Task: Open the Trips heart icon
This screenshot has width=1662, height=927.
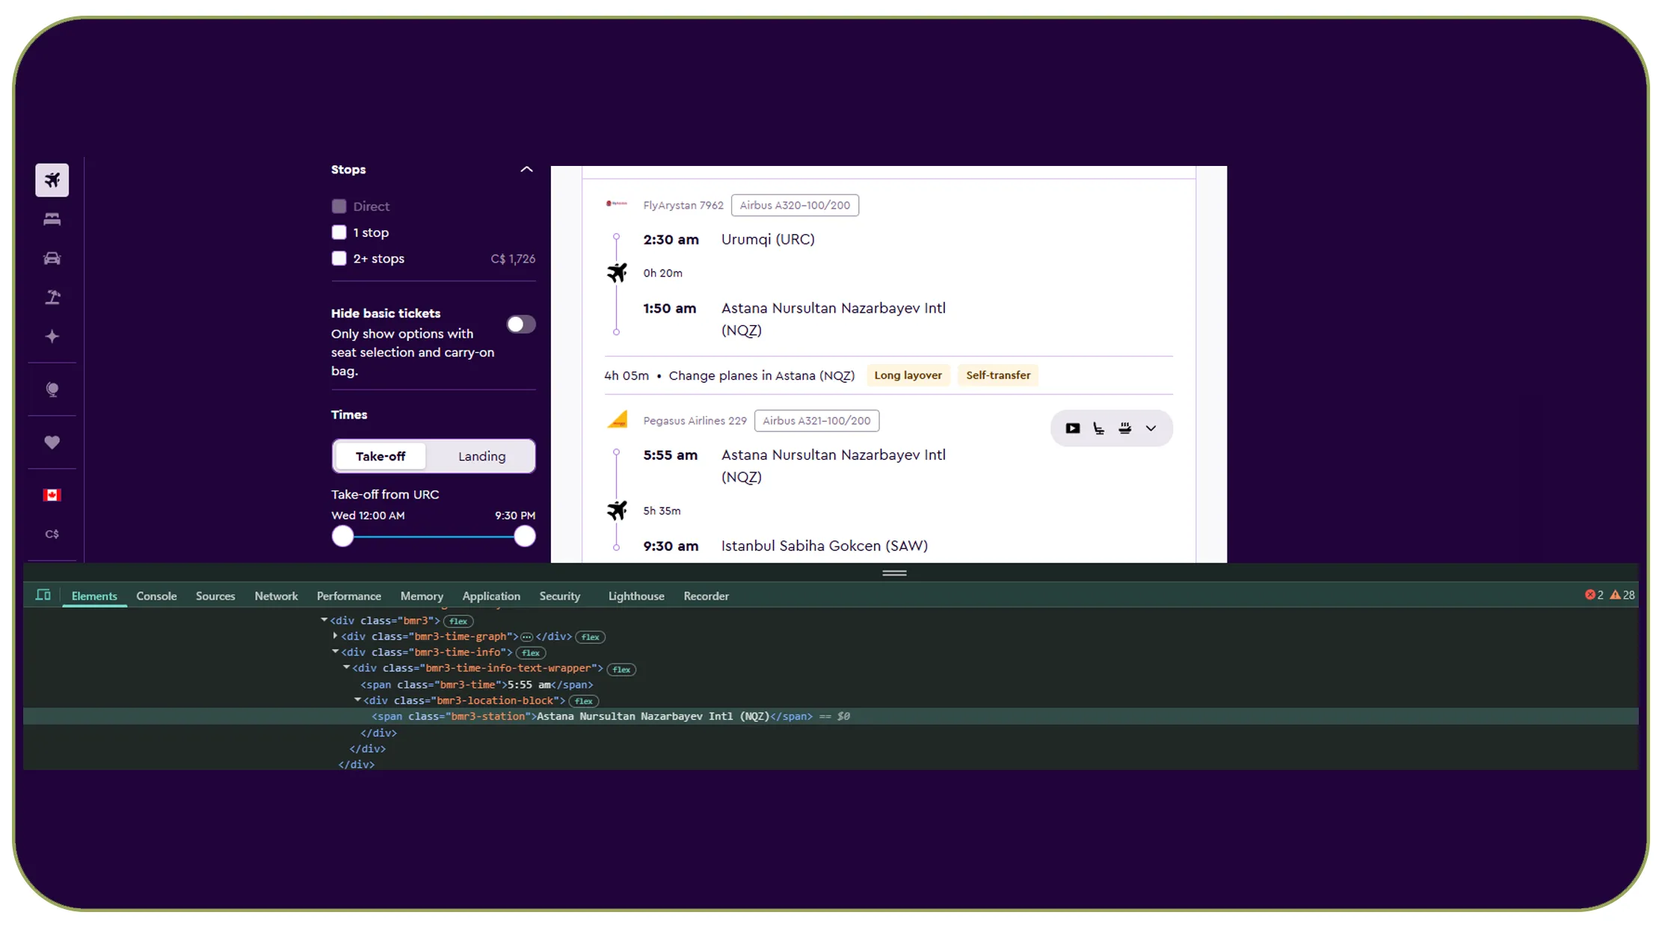Action: (52, 443)
